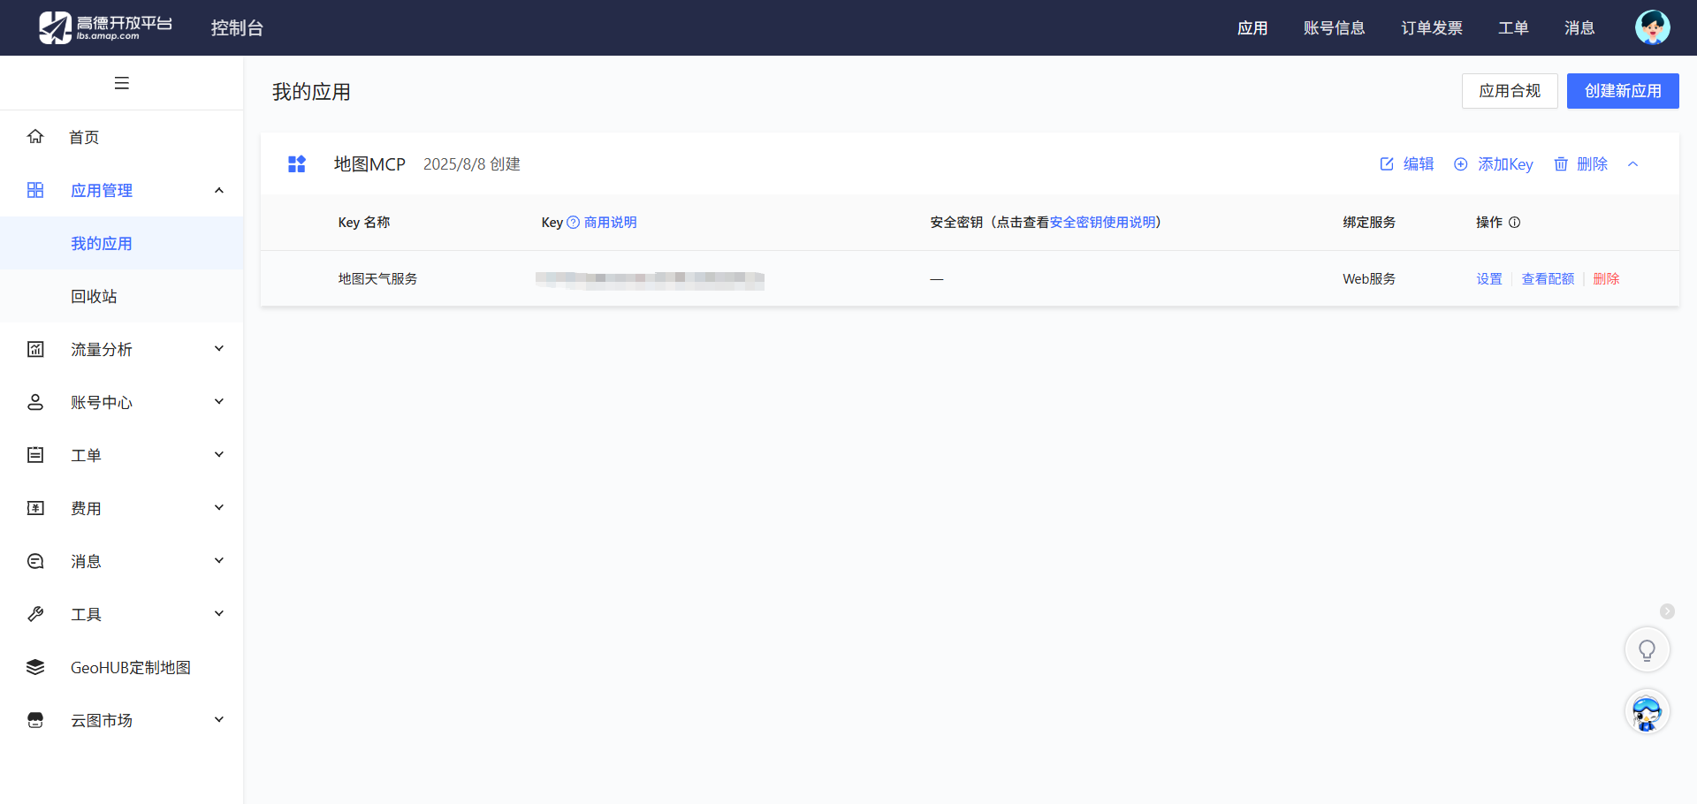
Task: Open 消息 in top navigation
Action: 1579,28
